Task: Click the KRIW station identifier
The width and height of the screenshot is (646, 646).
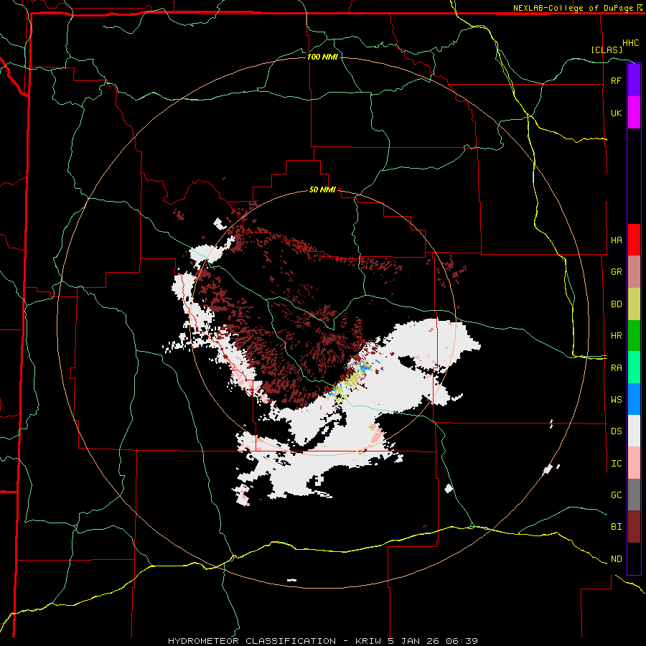Action: (x=368, y=641)
